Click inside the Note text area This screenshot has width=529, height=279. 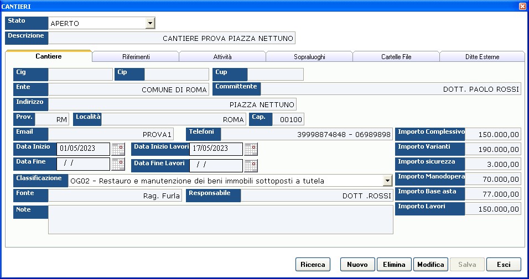(220, 219)
